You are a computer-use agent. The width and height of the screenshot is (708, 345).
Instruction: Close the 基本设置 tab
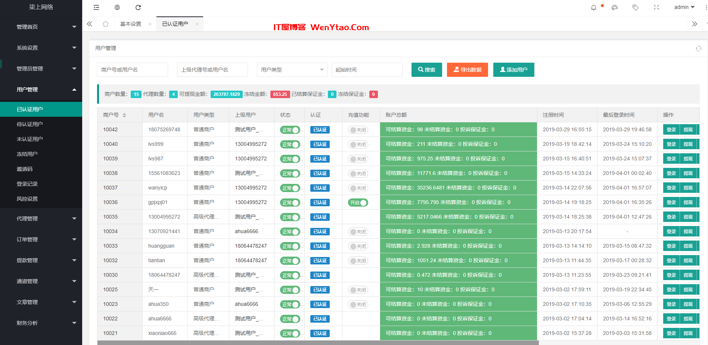[150, 24]
